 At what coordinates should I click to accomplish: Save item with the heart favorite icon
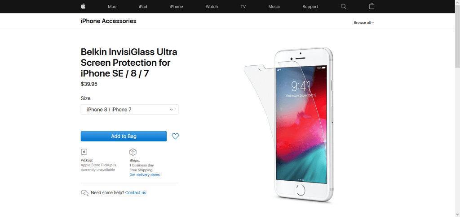pos(176,136)
